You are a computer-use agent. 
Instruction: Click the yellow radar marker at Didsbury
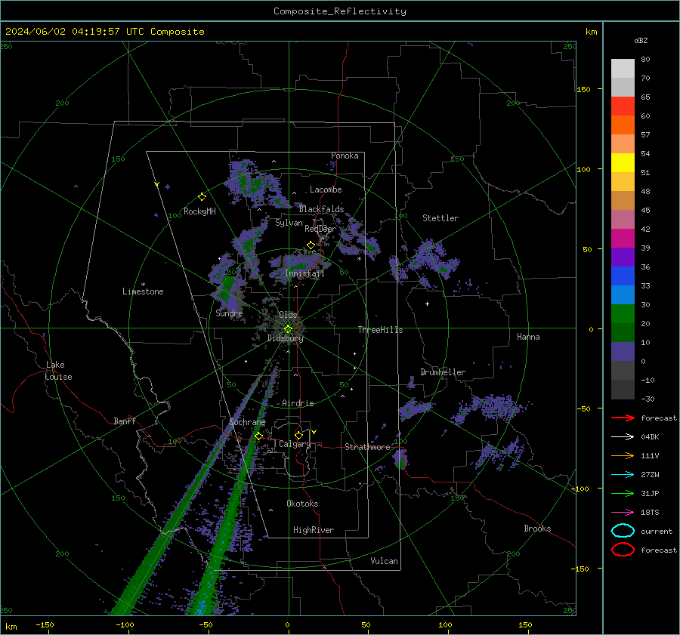tap(288, 329)
